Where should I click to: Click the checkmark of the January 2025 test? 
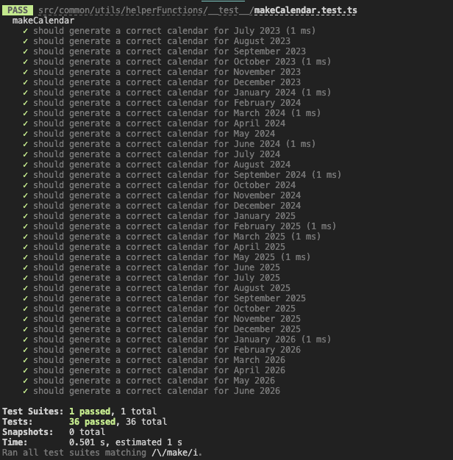[26, 216]
